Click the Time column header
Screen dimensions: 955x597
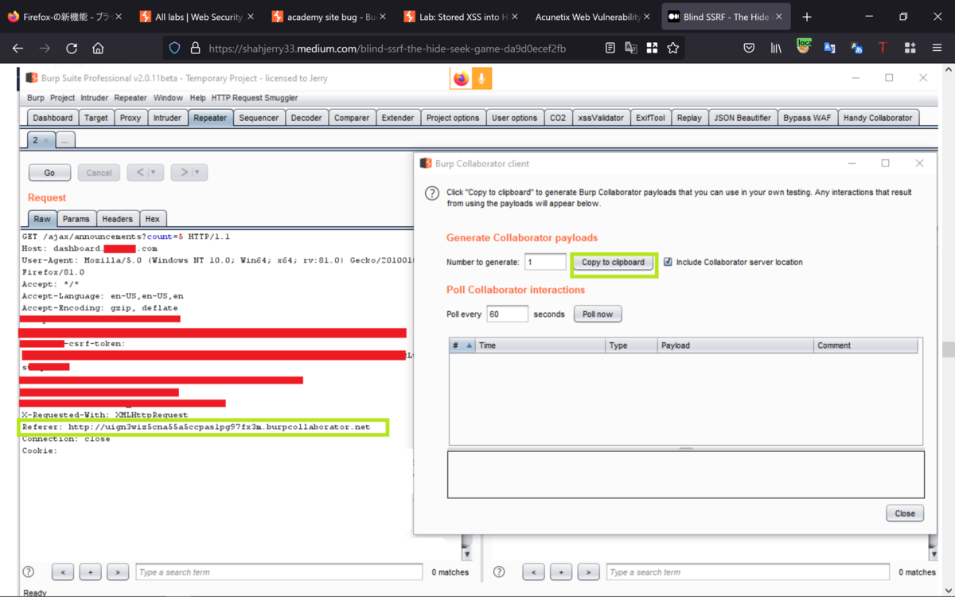point(540,345)
